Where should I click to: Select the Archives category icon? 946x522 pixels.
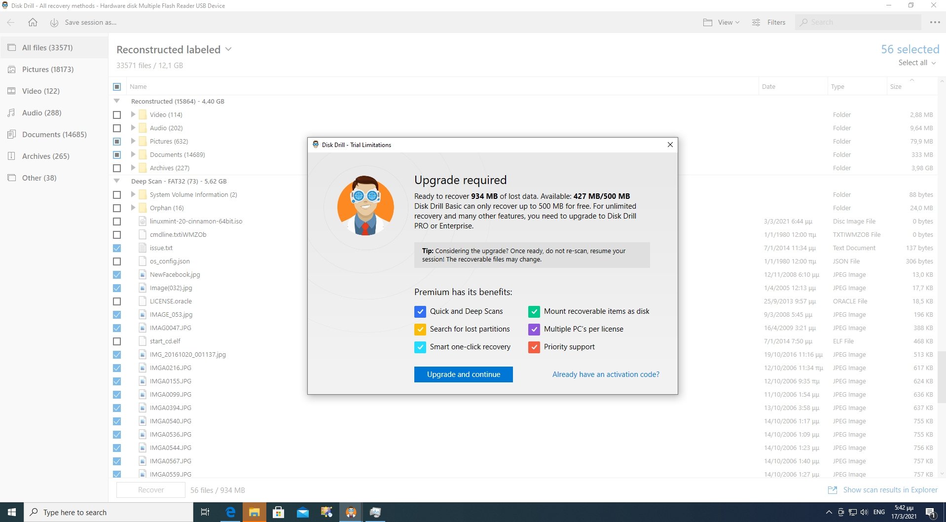point(12,156)
